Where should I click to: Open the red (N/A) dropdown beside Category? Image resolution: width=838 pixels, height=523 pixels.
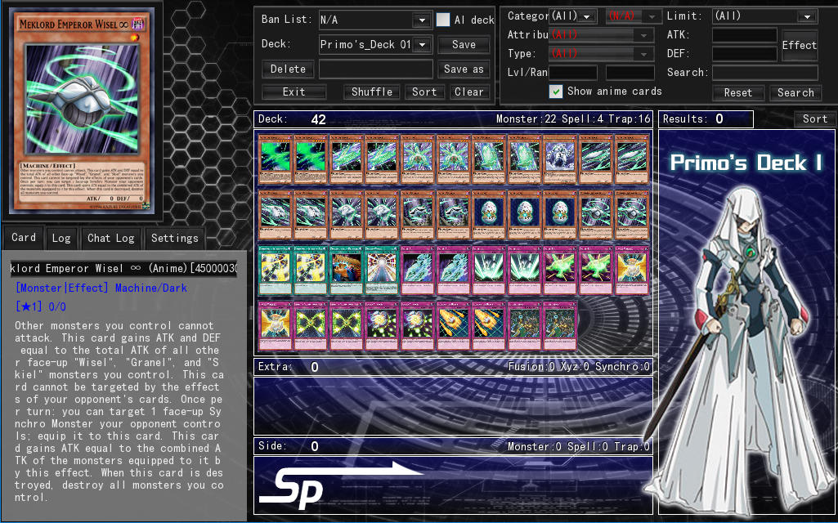pos(634,16)
